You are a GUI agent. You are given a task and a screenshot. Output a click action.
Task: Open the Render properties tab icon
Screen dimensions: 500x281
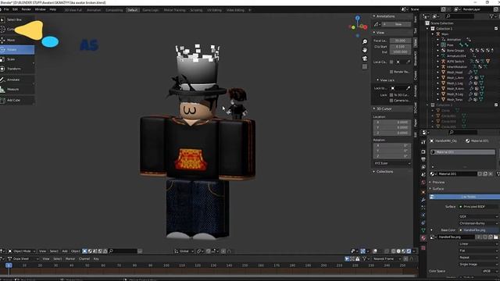423,151
